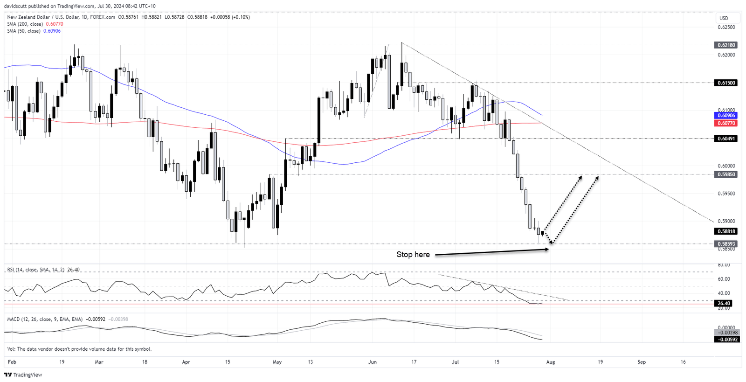Click the Jun label on time axis
Screen dimensions: 746x382
click(x=372, y=362)
